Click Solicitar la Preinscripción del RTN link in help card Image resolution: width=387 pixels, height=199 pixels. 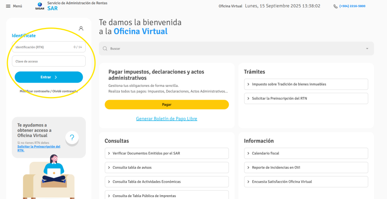(x=39, y=148)
